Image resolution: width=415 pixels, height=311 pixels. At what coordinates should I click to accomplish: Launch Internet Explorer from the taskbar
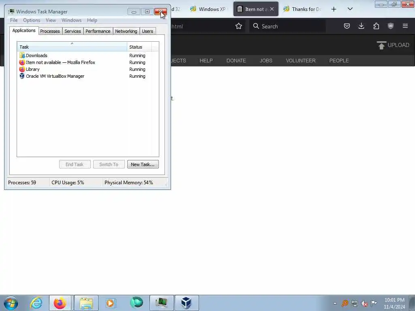click(36, 303)
